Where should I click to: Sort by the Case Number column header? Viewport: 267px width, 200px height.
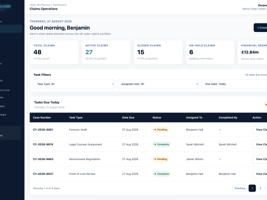[x=42, y=117]
